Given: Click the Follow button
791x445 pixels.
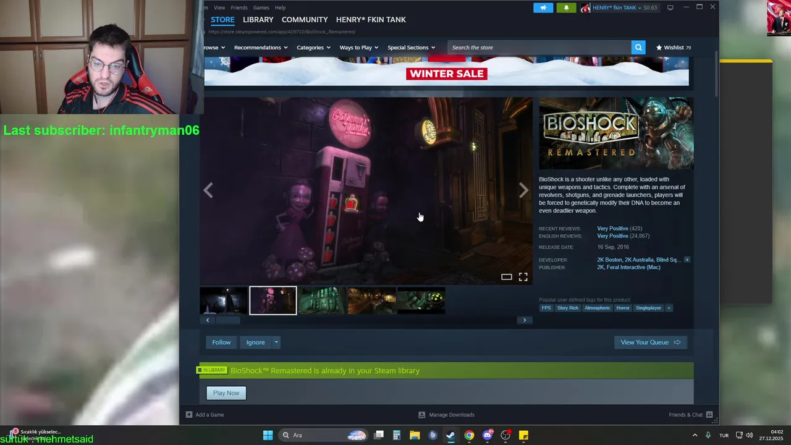Looking at the screenshot, I should click(221, 342).
